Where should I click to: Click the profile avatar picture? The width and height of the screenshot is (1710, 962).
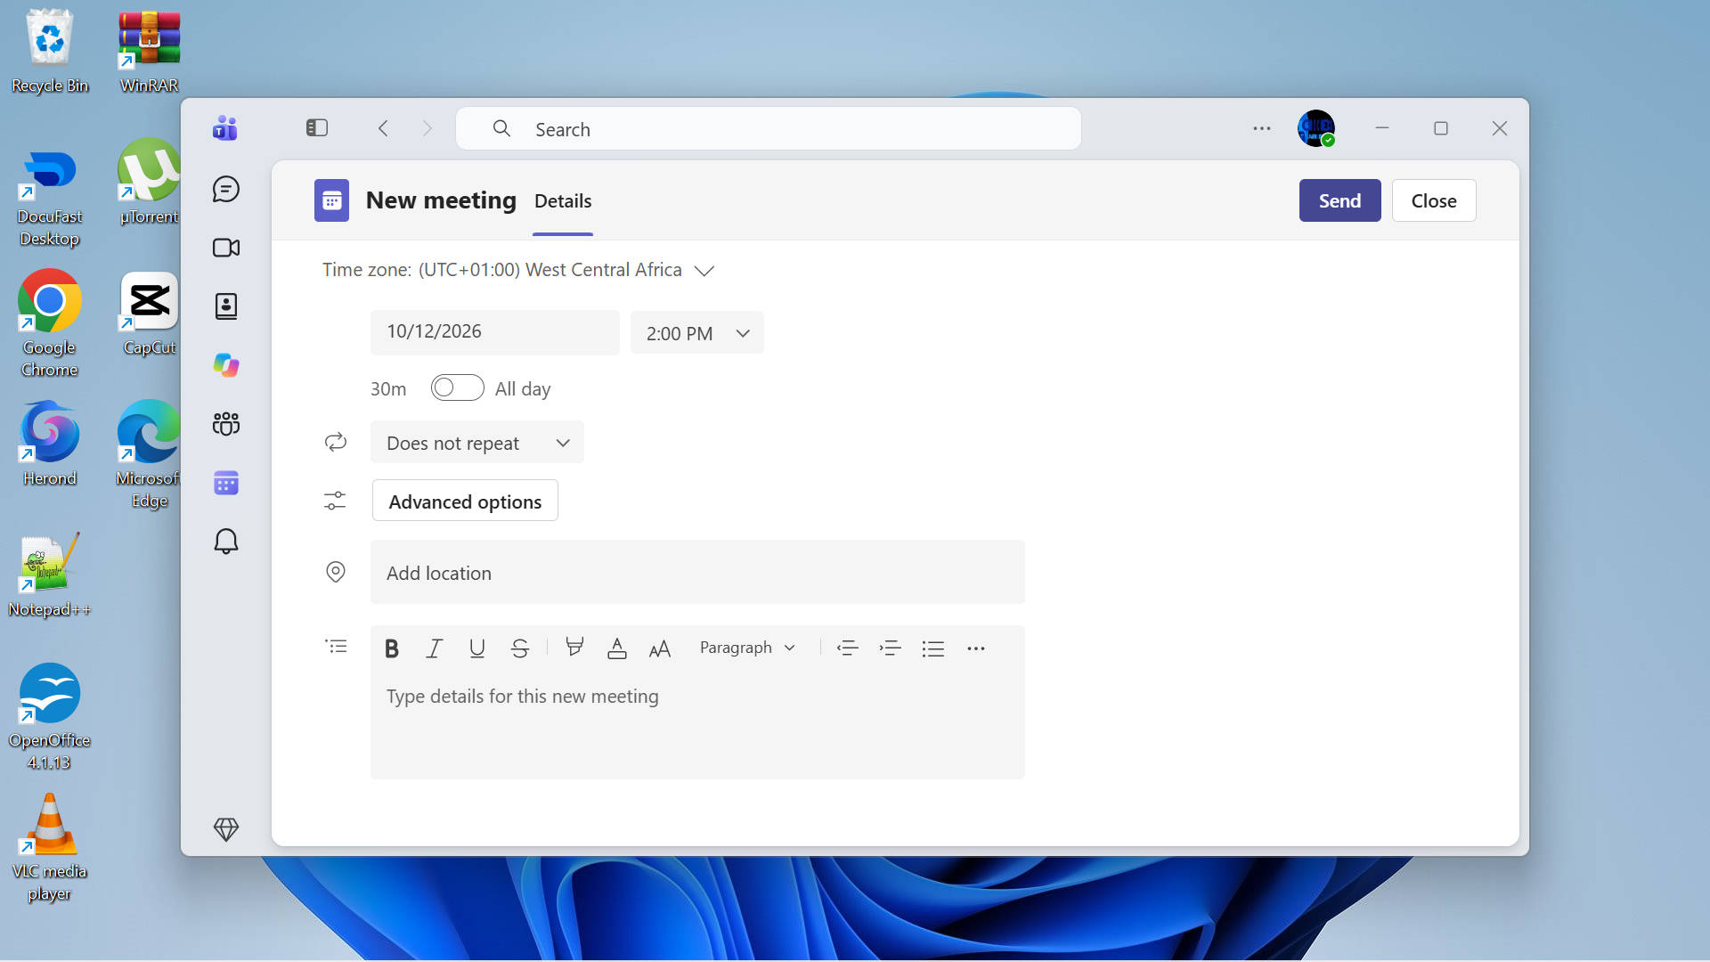tap(1316, 128)
